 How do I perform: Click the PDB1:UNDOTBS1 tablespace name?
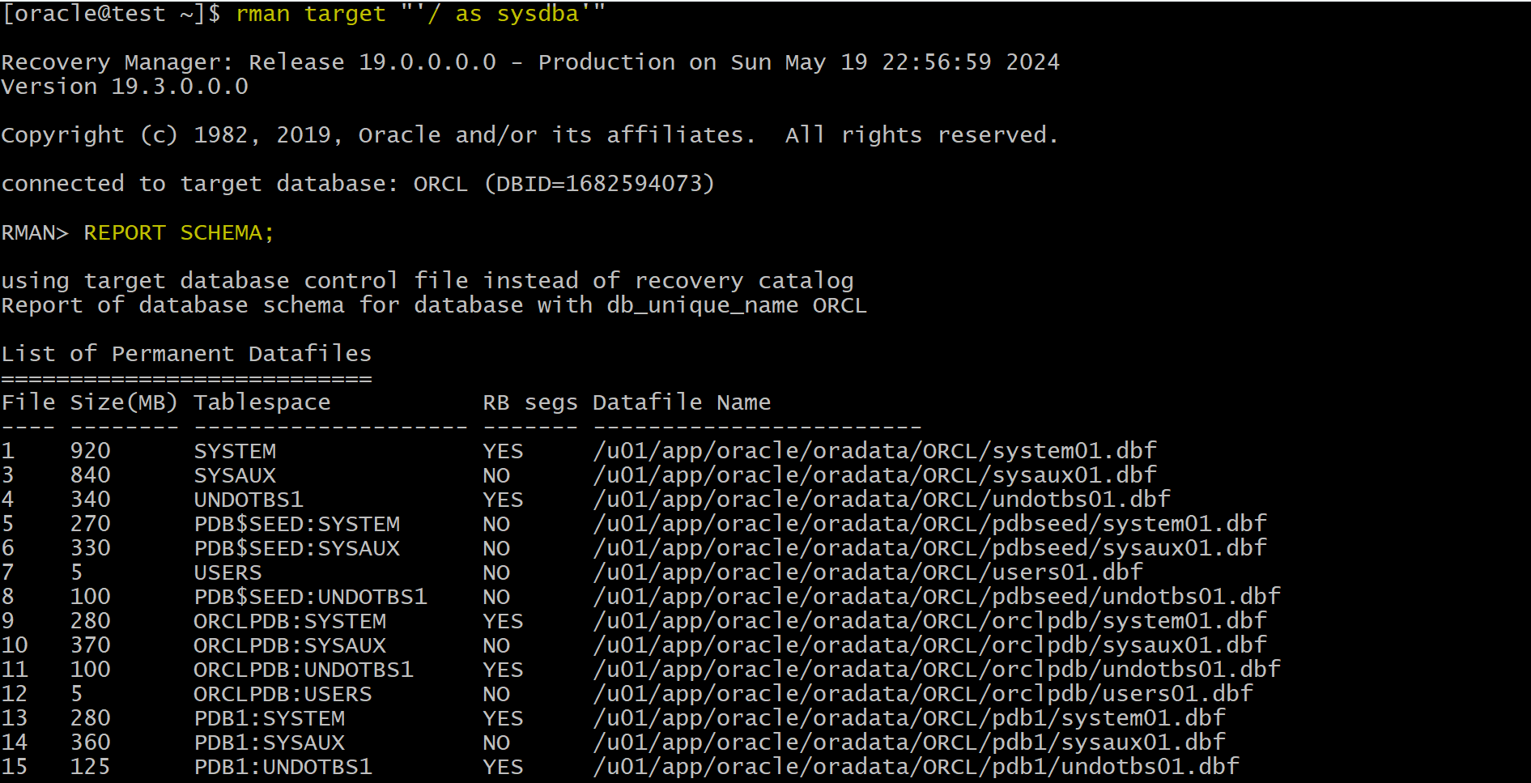(x=283, y=767)
